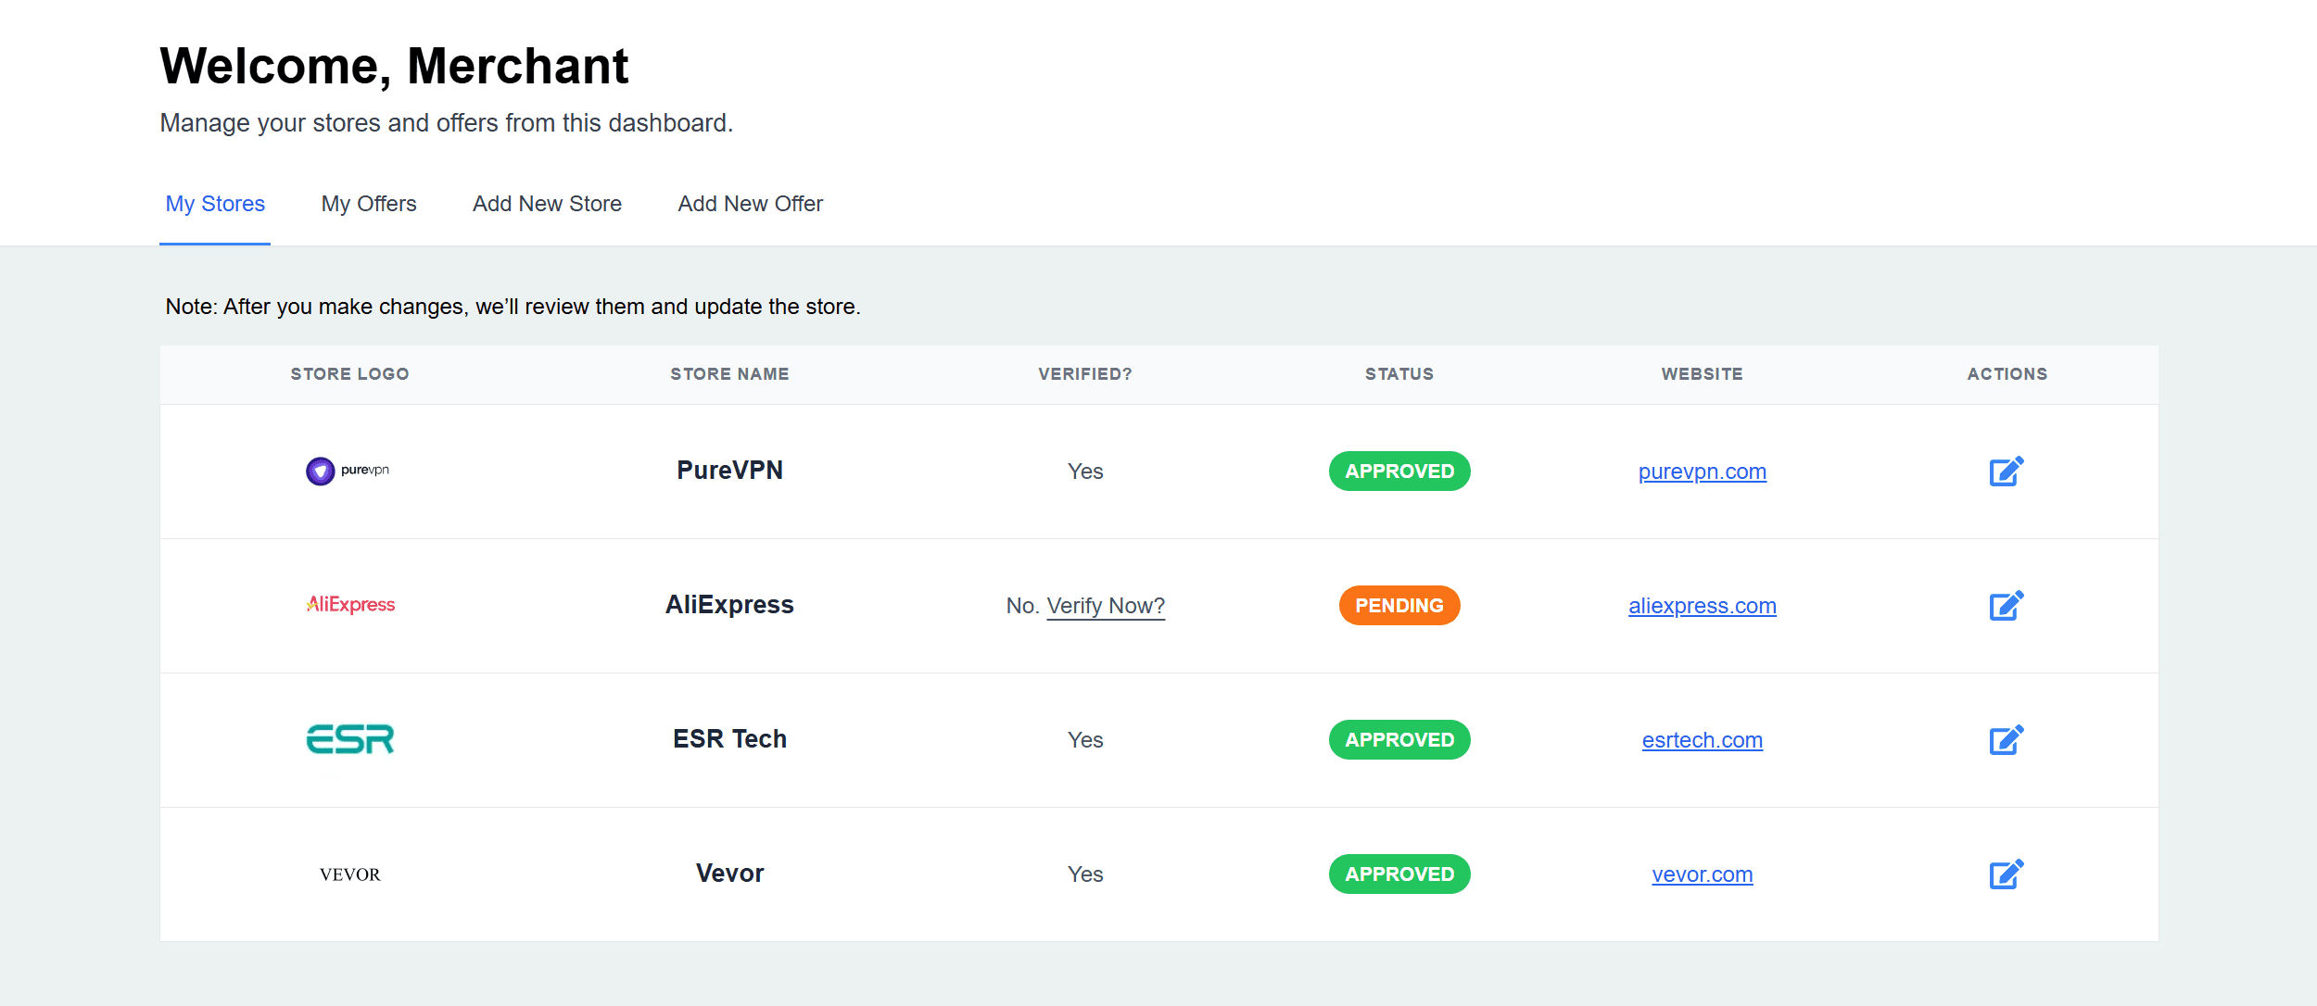Click the STORE NAME column header
2317x1006 pixels.
[x=730, y=373]
